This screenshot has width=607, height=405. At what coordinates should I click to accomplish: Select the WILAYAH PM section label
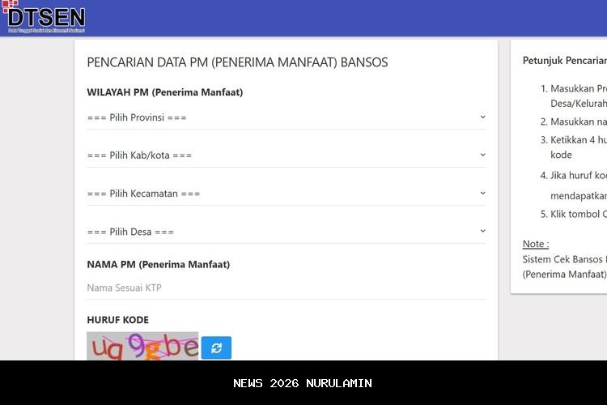coord(165,92)
